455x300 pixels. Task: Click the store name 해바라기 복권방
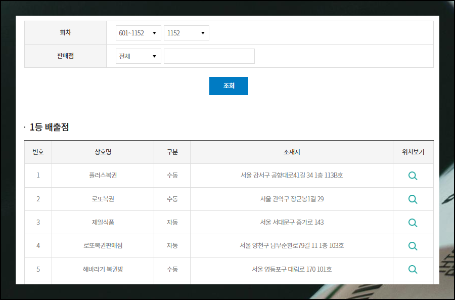pos(103,269)
